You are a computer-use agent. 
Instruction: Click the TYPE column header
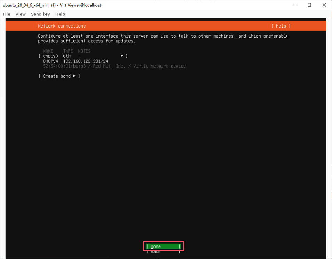coord(68,51)
